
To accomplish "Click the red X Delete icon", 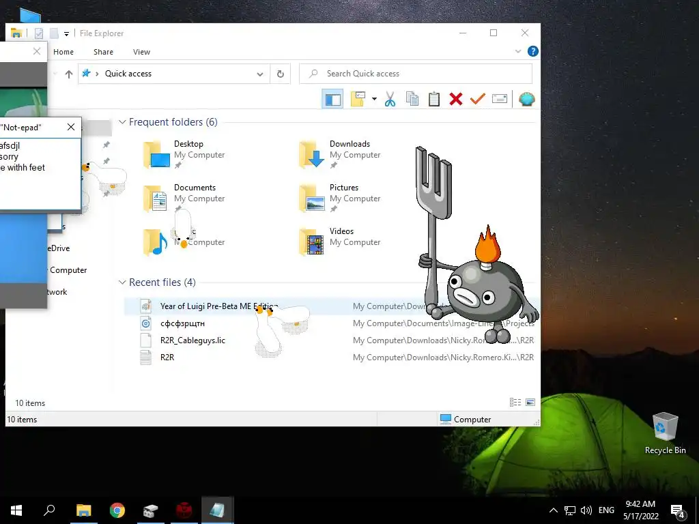I will tap(455, 99).
